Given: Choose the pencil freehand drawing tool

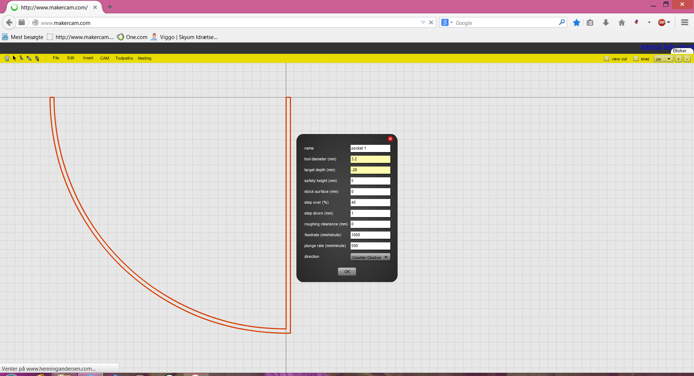Looking at the screenshot, I should (x=29, y=58).
